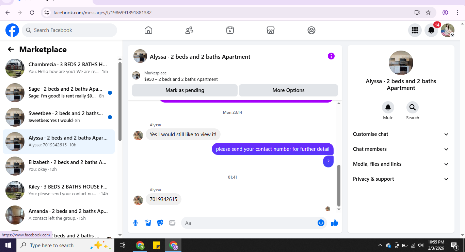Click the browser address bar URL
Image resolution: width=465 pixels, height=252 pixels.
[102, 13]
